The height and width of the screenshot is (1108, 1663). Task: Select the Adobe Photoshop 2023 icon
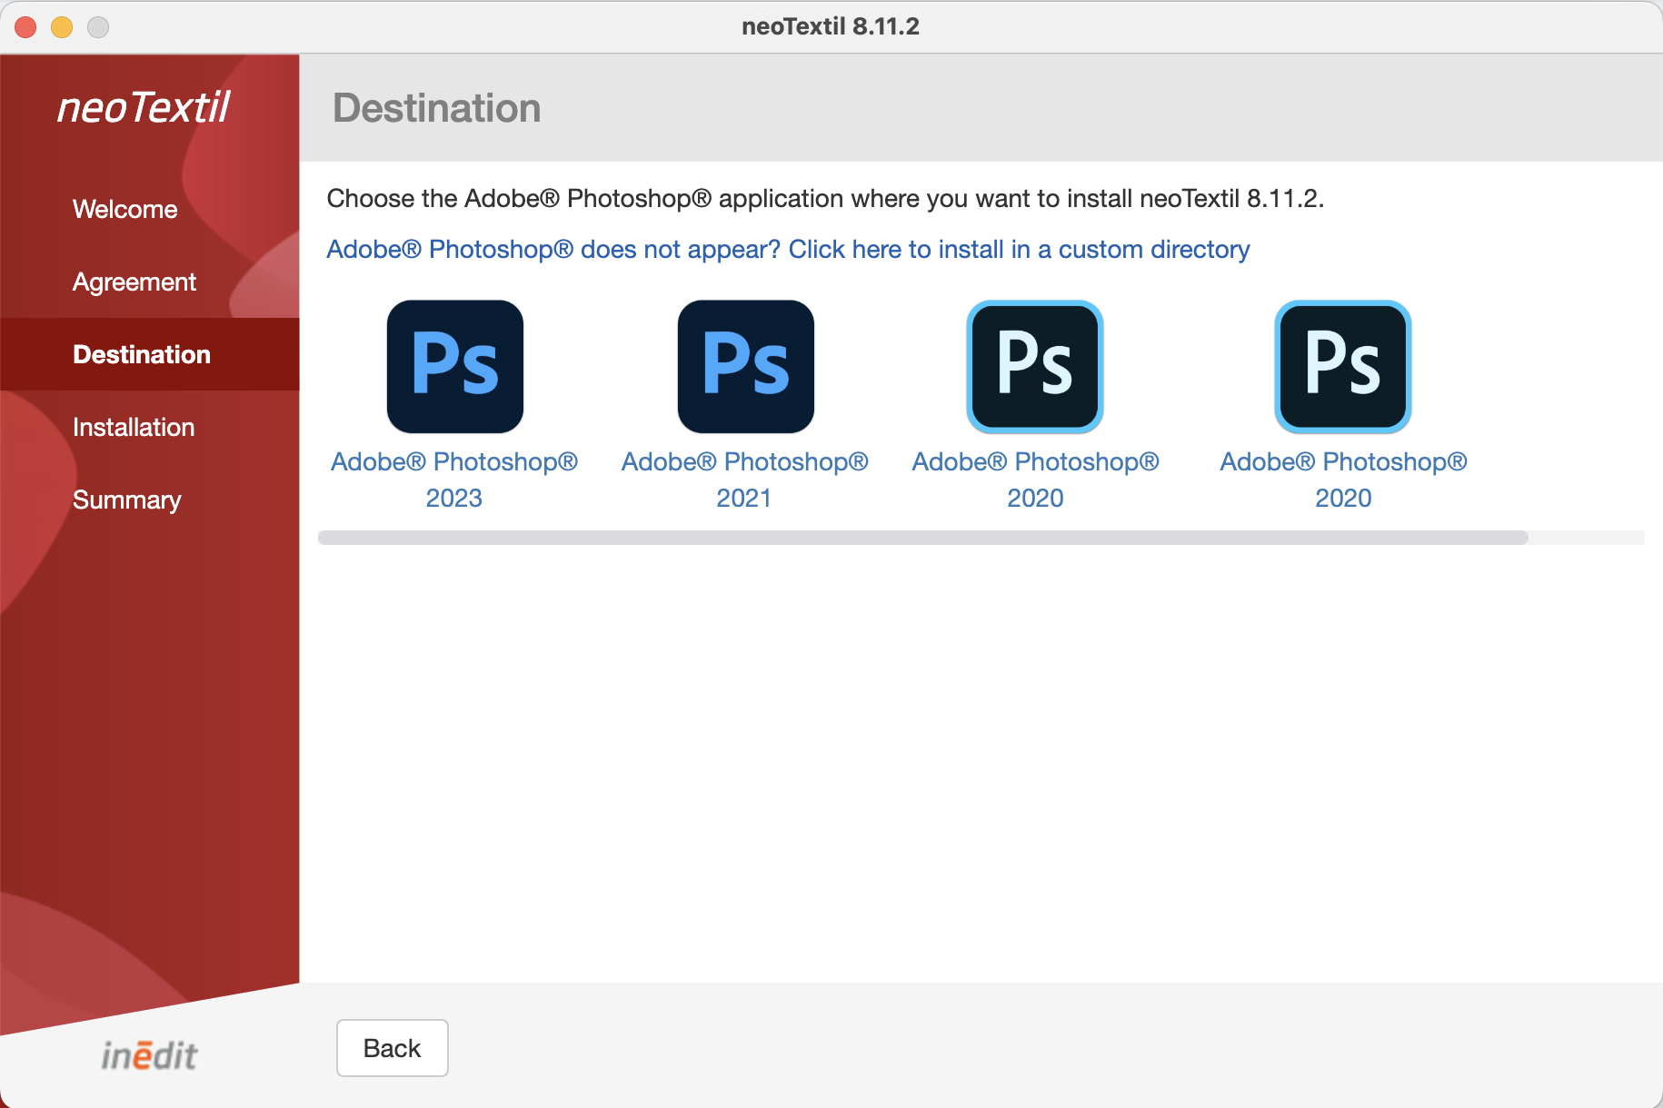454,367
